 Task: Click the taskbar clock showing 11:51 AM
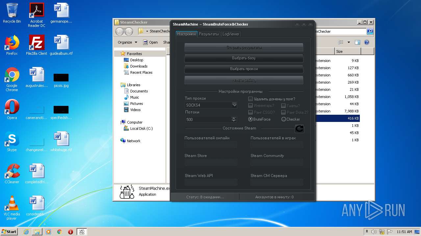pos(404,232)
